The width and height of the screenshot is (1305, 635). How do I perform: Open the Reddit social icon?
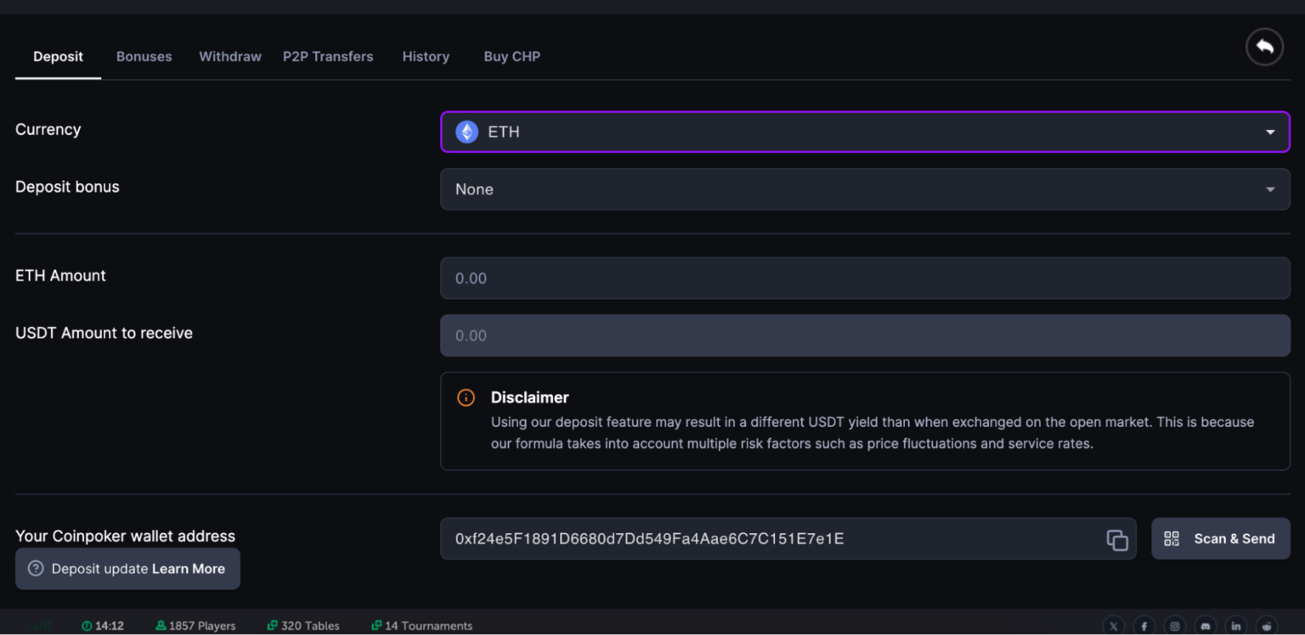[1266, 627]
